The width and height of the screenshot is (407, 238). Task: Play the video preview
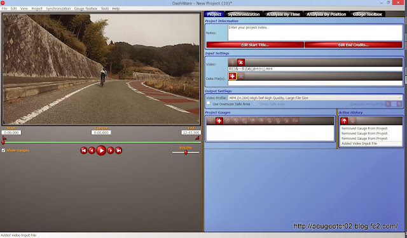(101, 150)
